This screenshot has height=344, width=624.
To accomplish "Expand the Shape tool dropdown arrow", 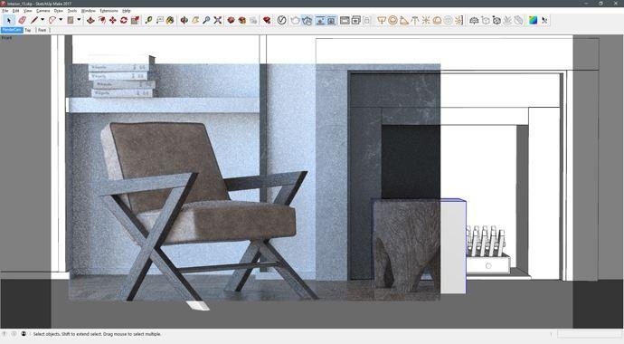I will (79, 20).
